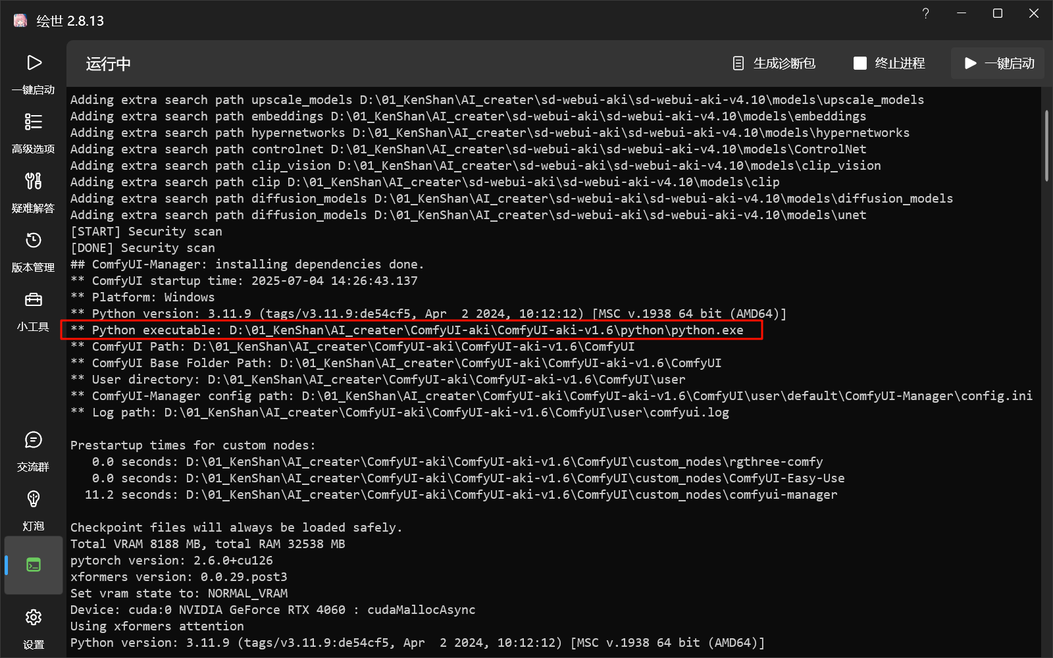Image resolution: width=1053 pixels, height=658 pixels.
Task: Go to 疑难解答 troubleshooting section
Action: 34,192
